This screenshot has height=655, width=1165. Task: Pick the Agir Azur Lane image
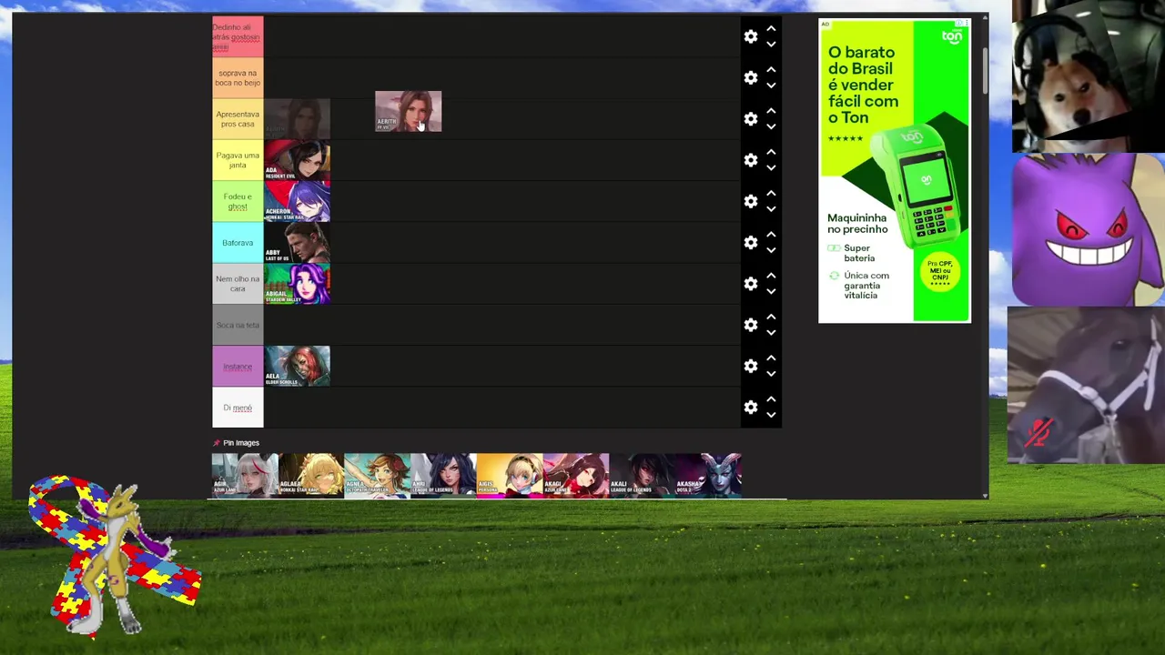pyautogui.click(x=245, y=475)
